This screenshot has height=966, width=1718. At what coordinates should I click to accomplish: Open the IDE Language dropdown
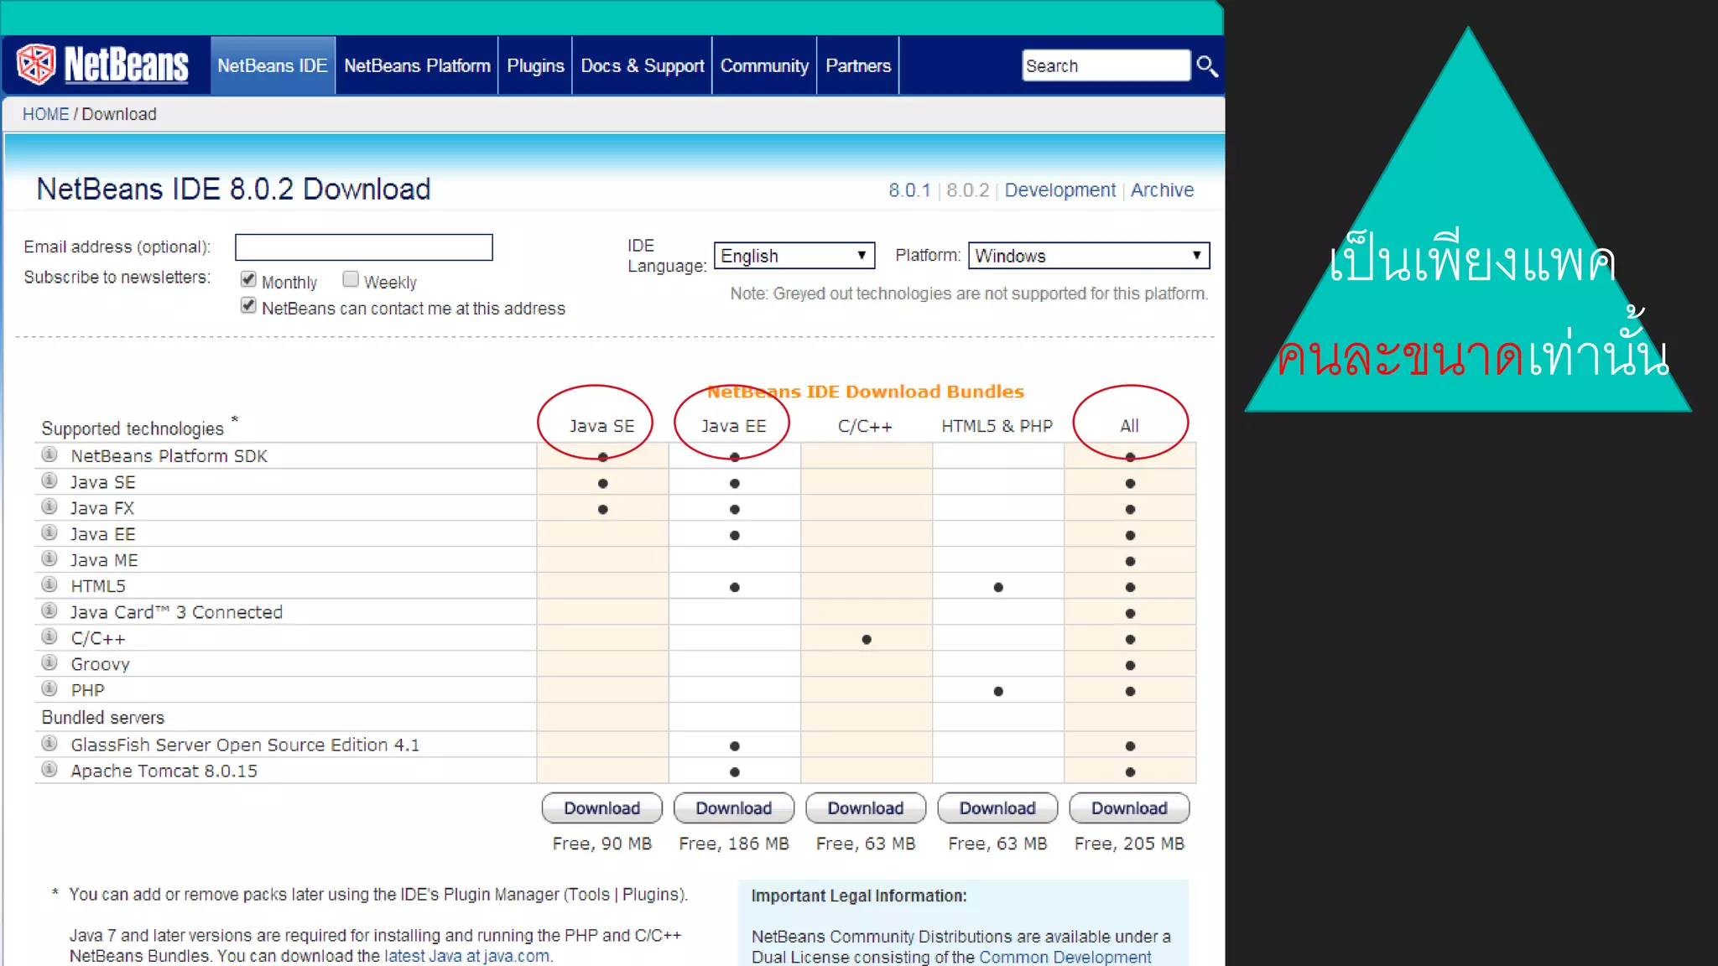[794, 256]
